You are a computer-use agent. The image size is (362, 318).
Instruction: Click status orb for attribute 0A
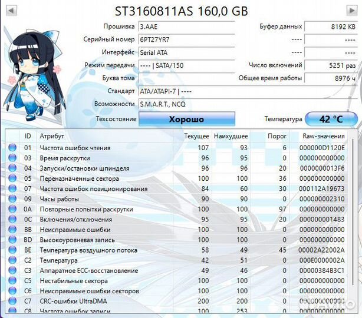12,209
